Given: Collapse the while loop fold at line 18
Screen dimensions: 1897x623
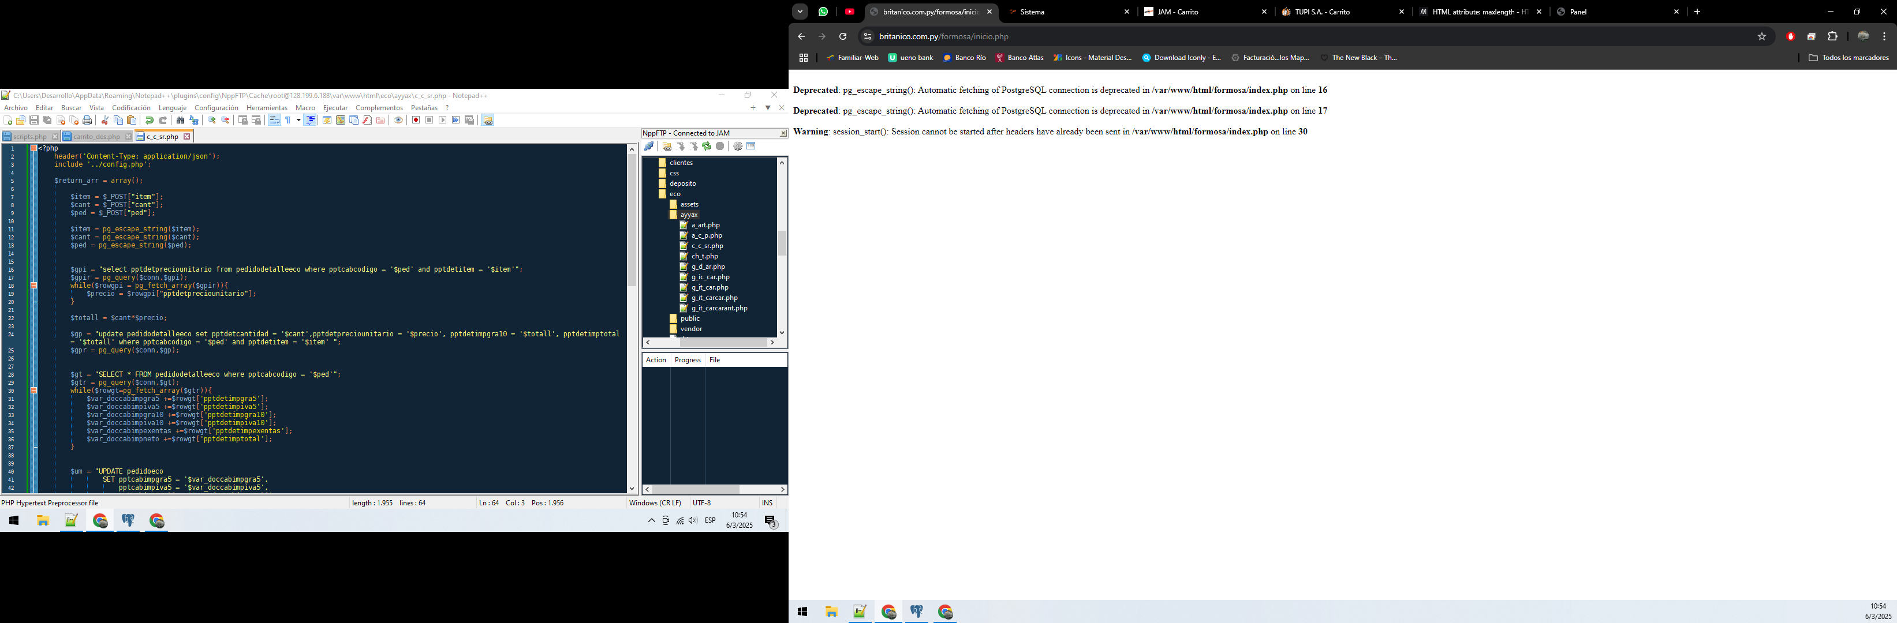Looking at the screenshot, I should 34,286.
